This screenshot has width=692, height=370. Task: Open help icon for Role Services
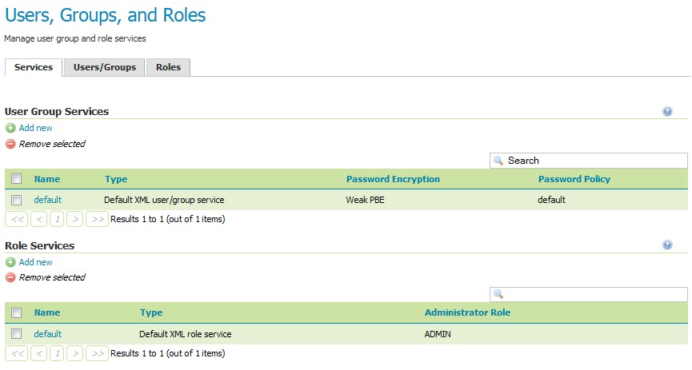[667, 245]
